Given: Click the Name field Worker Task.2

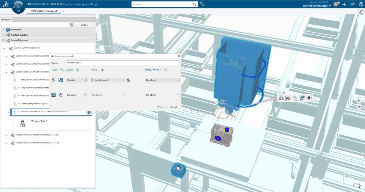Looking at the screenshot, I should click(x=122, y=63).
